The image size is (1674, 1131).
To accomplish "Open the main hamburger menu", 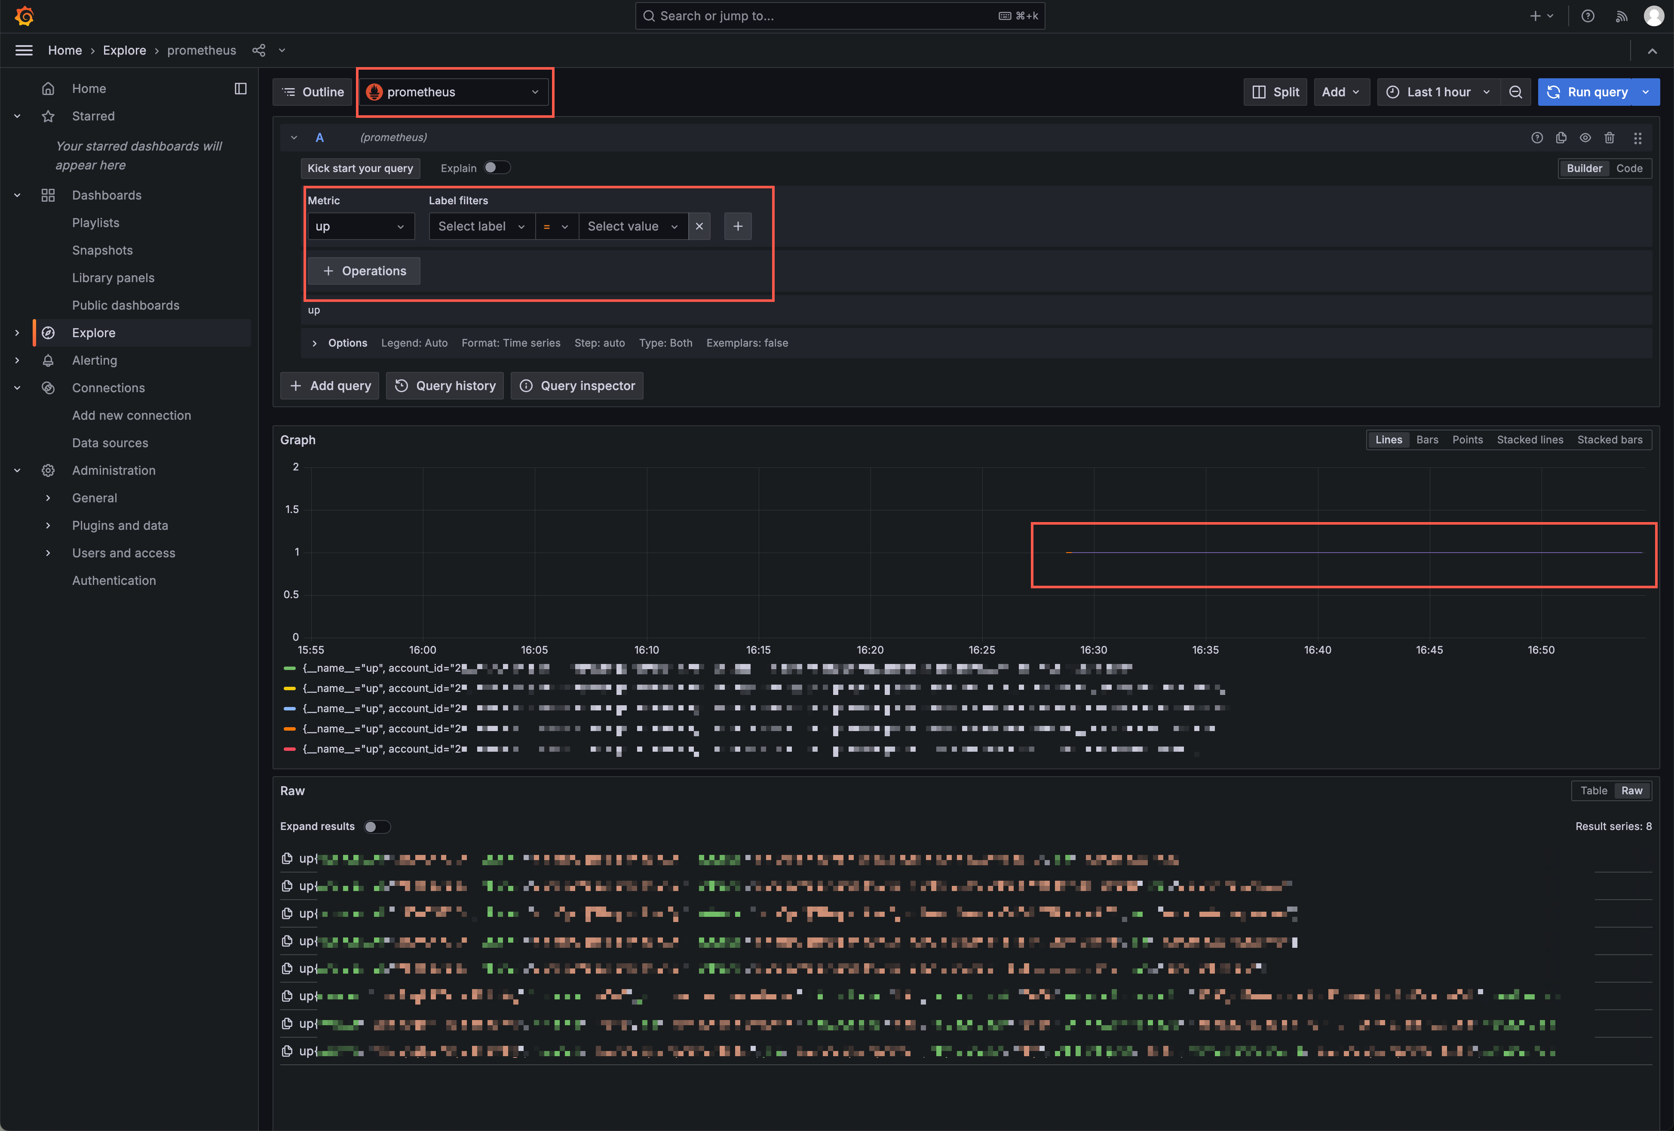I will (x=24, y=50).
